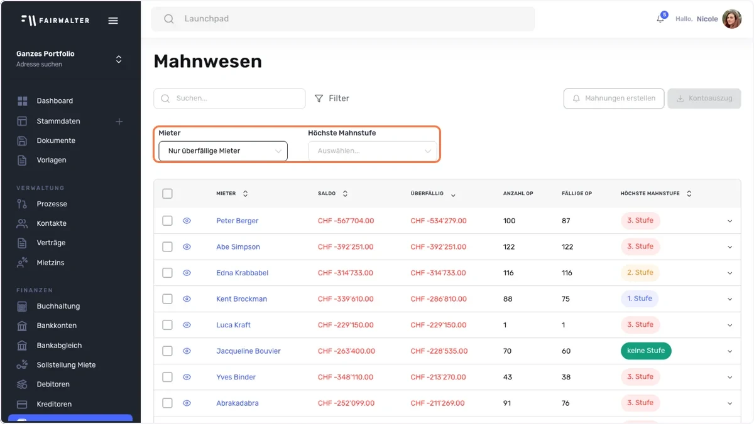Tick the checkbox for Abe Simpson
The height and width of the screenshot is (424, 754).
click(167, 247)
